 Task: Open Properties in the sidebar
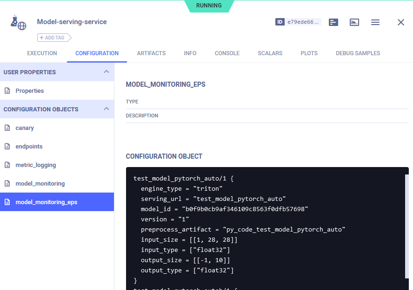[57, 90]
